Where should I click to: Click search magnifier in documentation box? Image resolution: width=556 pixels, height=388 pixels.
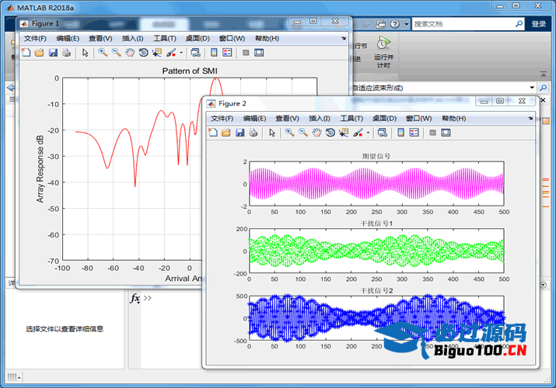[x=519, y=24]
